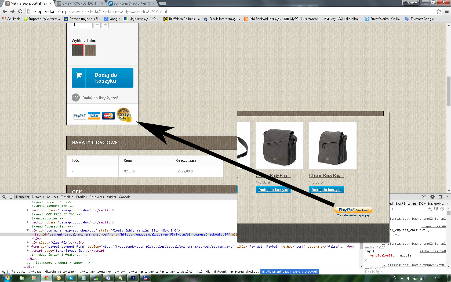
Task: Click Dodaj do listy życzeń link
Action: pos(100,98)
